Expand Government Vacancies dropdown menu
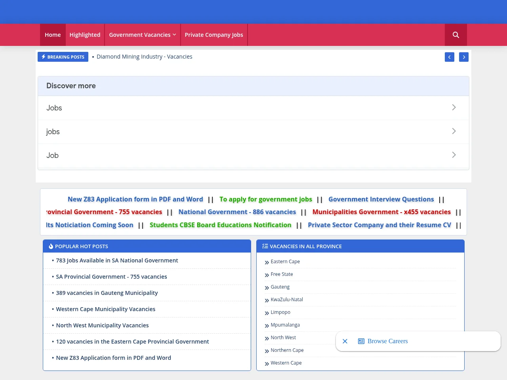Screen dimensions: 507x380 (143, 35)
